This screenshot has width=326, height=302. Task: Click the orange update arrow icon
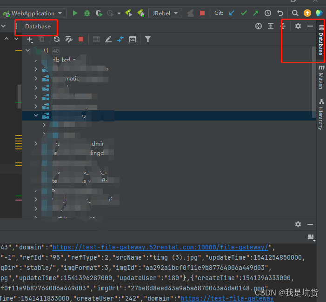[x=307, y=13]
